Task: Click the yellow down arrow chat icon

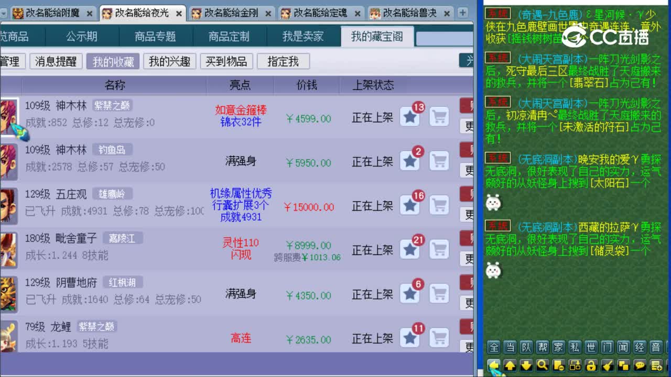Action: [x=526, y=365]
